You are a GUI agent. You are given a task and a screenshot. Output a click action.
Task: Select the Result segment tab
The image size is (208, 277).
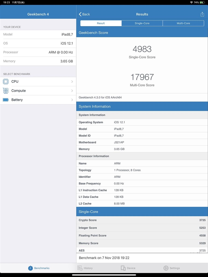tap(101, 23)
